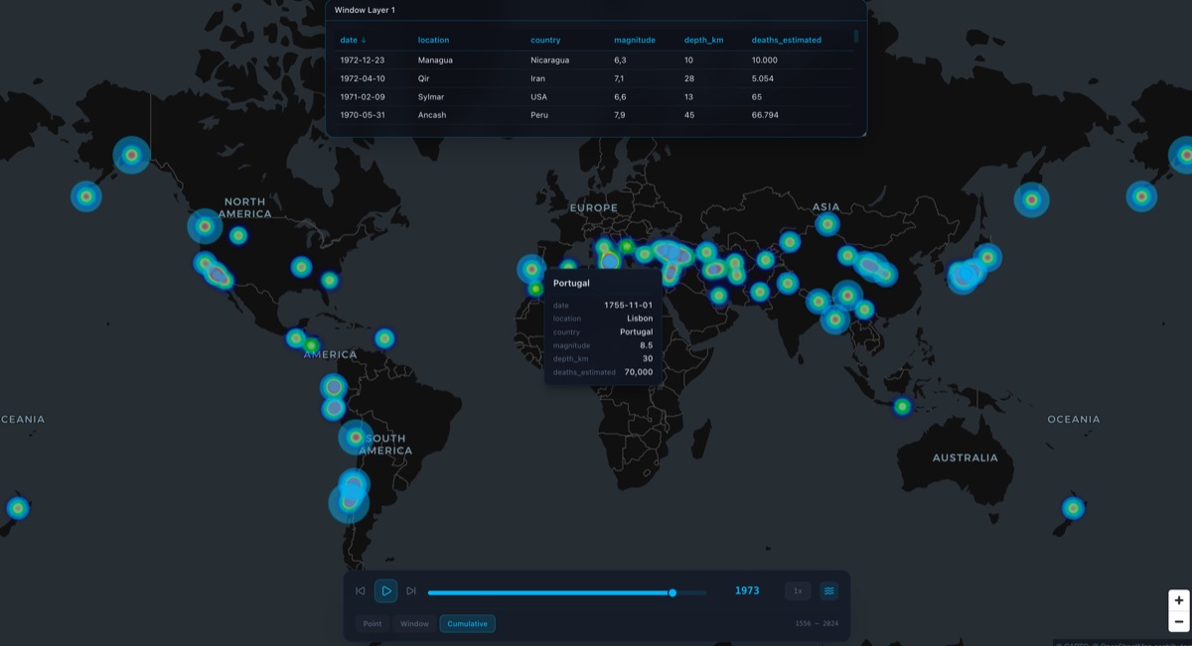This screenshot has height=646, width=1192.
Task: Skip to the first frame of the animation
Action: pos(360,590)
